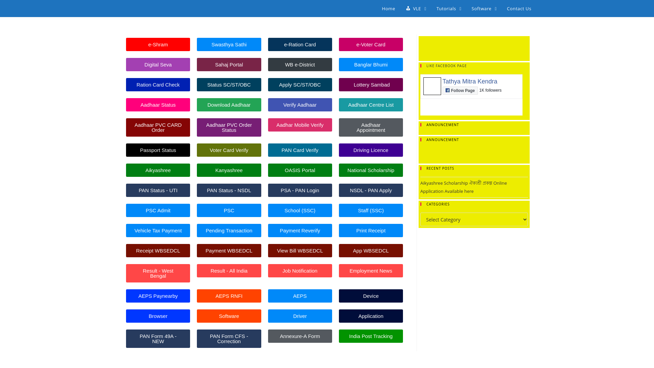Click India Post Tracking
Screen dimensions: 654x368
[371, 336]
